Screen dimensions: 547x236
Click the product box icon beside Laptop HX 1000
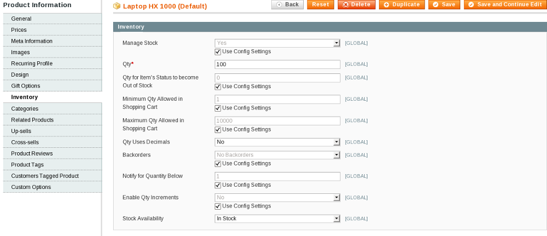[x=117, y=6]
